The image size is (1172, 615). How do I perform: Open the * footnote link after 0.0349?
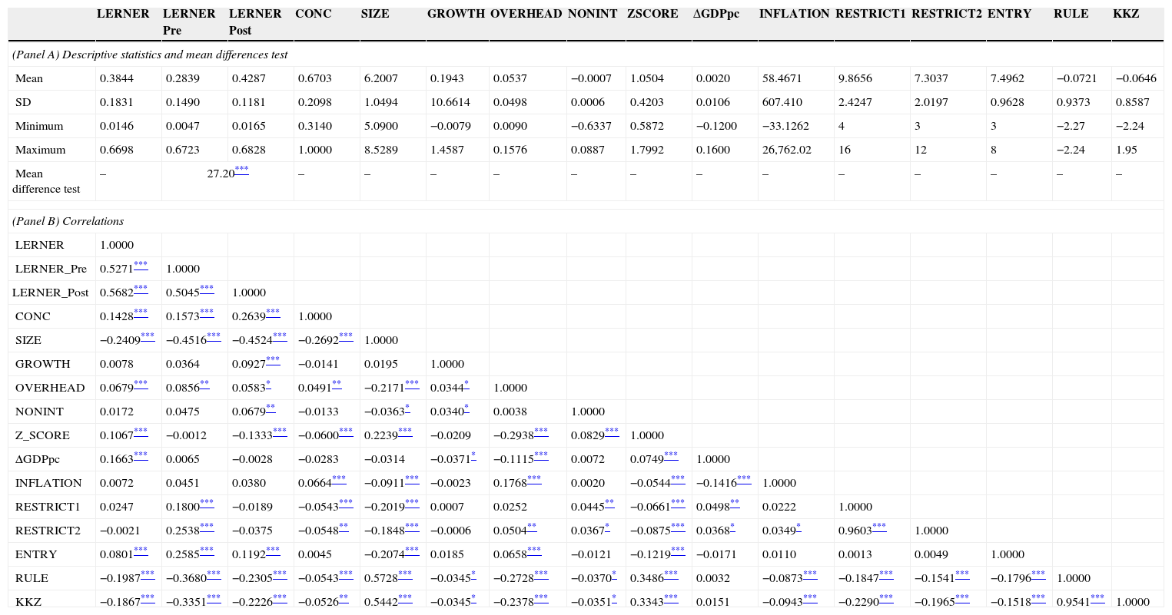(798, 526)
